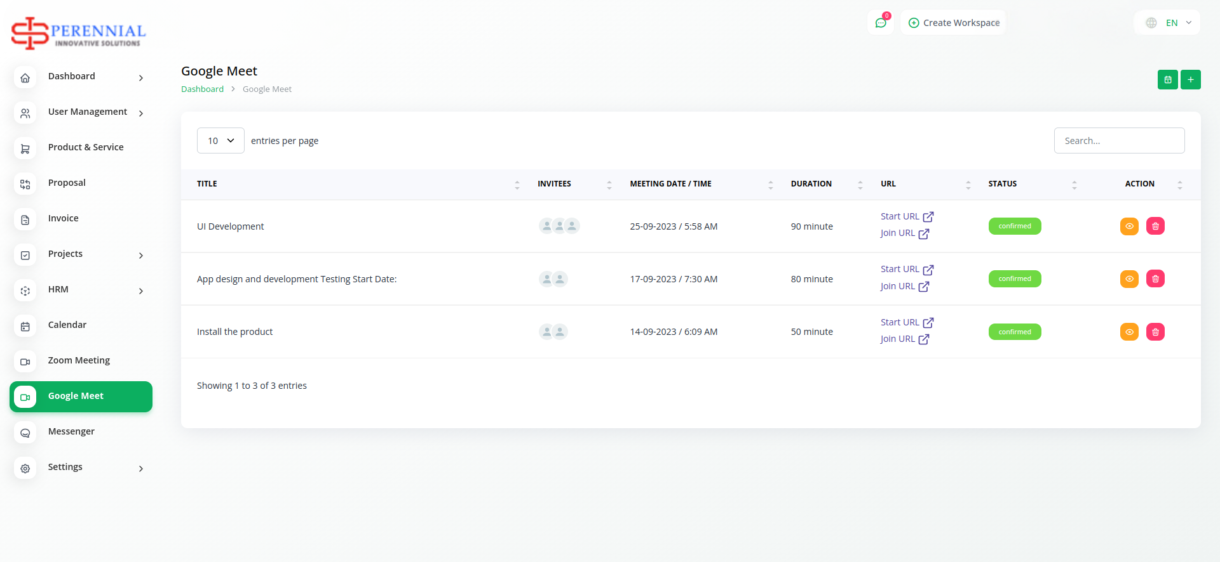Open the chat messages notification icon

point(881,23)
